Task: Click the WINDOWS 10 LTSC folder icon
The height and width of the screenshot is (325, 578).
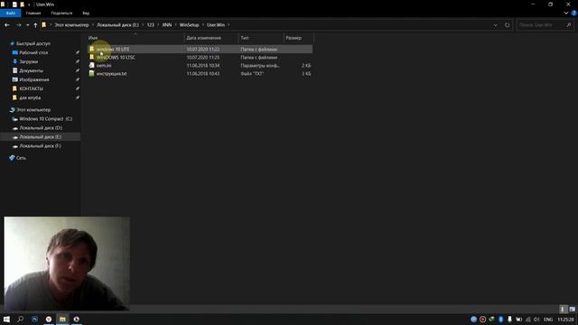Action: tap(91, 57)
